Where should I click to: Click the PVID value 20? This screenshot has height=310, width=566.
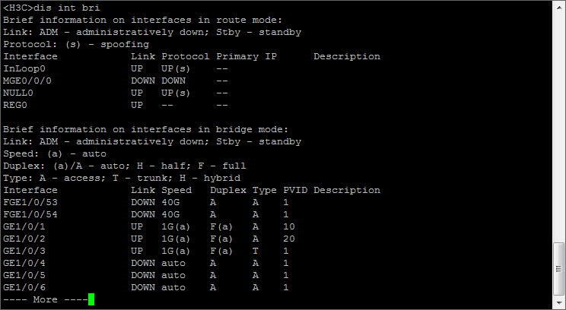(x=289, y=239)
